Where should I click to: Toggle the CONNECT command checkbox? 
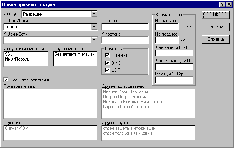(107, 55)
